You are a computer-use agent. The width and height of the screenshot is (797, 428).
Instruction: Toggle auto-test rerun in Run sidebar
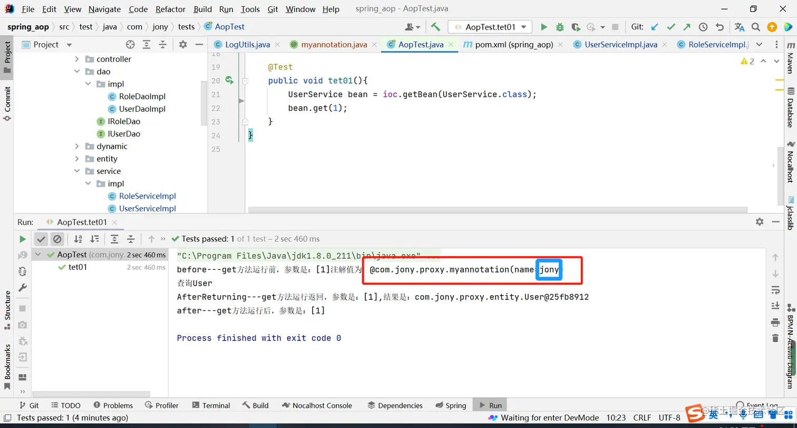22,271
